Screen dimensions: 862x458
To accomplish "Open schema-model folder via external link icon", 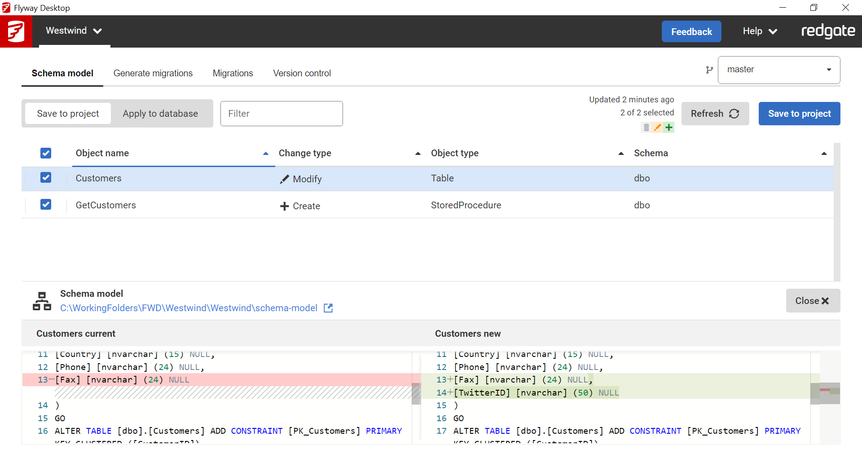I will pyautogui.click(x=328, y=308).
